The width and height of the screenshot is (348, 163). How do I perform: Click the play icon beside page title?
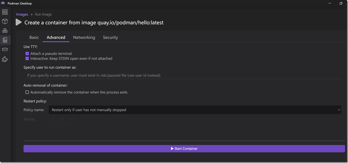(19, 22)
